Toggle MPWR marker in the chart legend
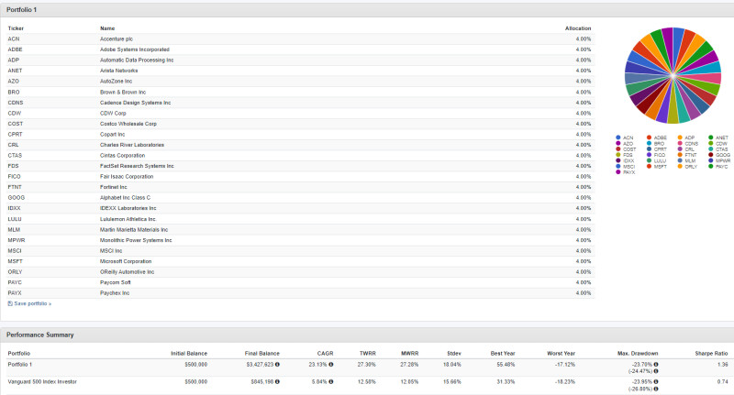The image size is (734, 395). coord(711,160)
